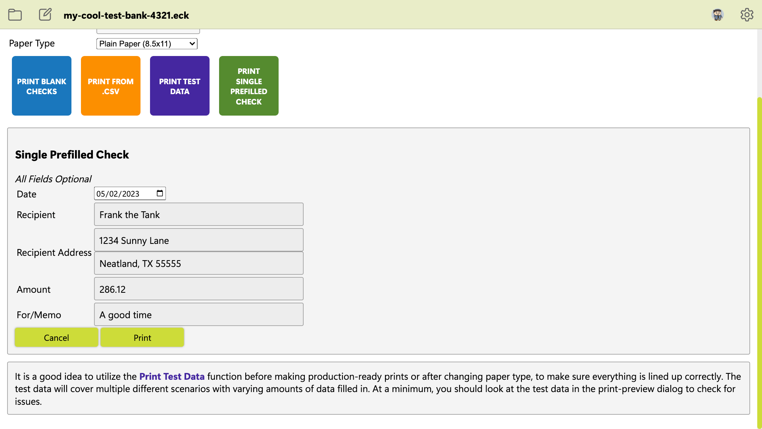Click the Paper Type label
The height and width of the screenshot is (429, 762).
point(32,43)
